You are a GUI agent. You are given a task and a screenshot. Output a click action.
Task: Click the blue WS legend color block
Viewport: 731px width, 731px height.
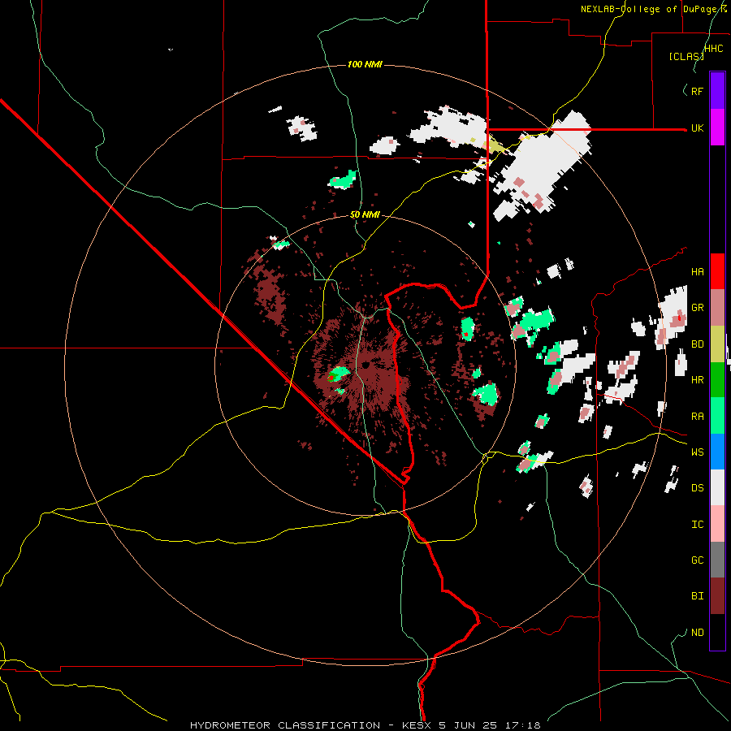pyautogui.click(x=717, y=452)
